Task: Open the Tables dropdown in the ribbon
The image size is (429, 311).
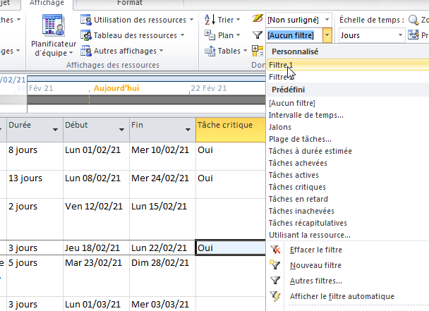Action: pos(227,51)
